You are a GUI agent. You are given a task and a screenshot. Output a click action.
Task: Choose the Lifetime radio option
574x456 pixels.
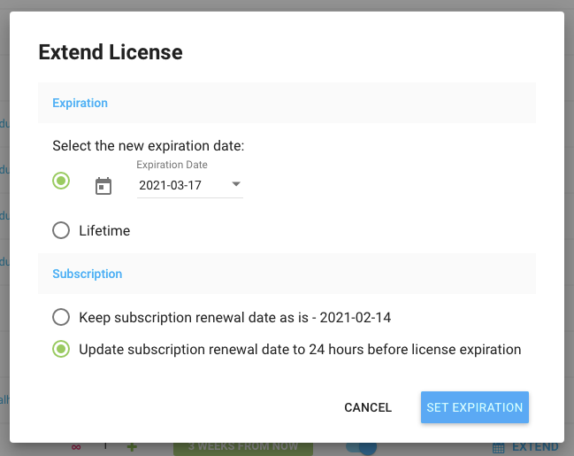click(x=61, y=230)
